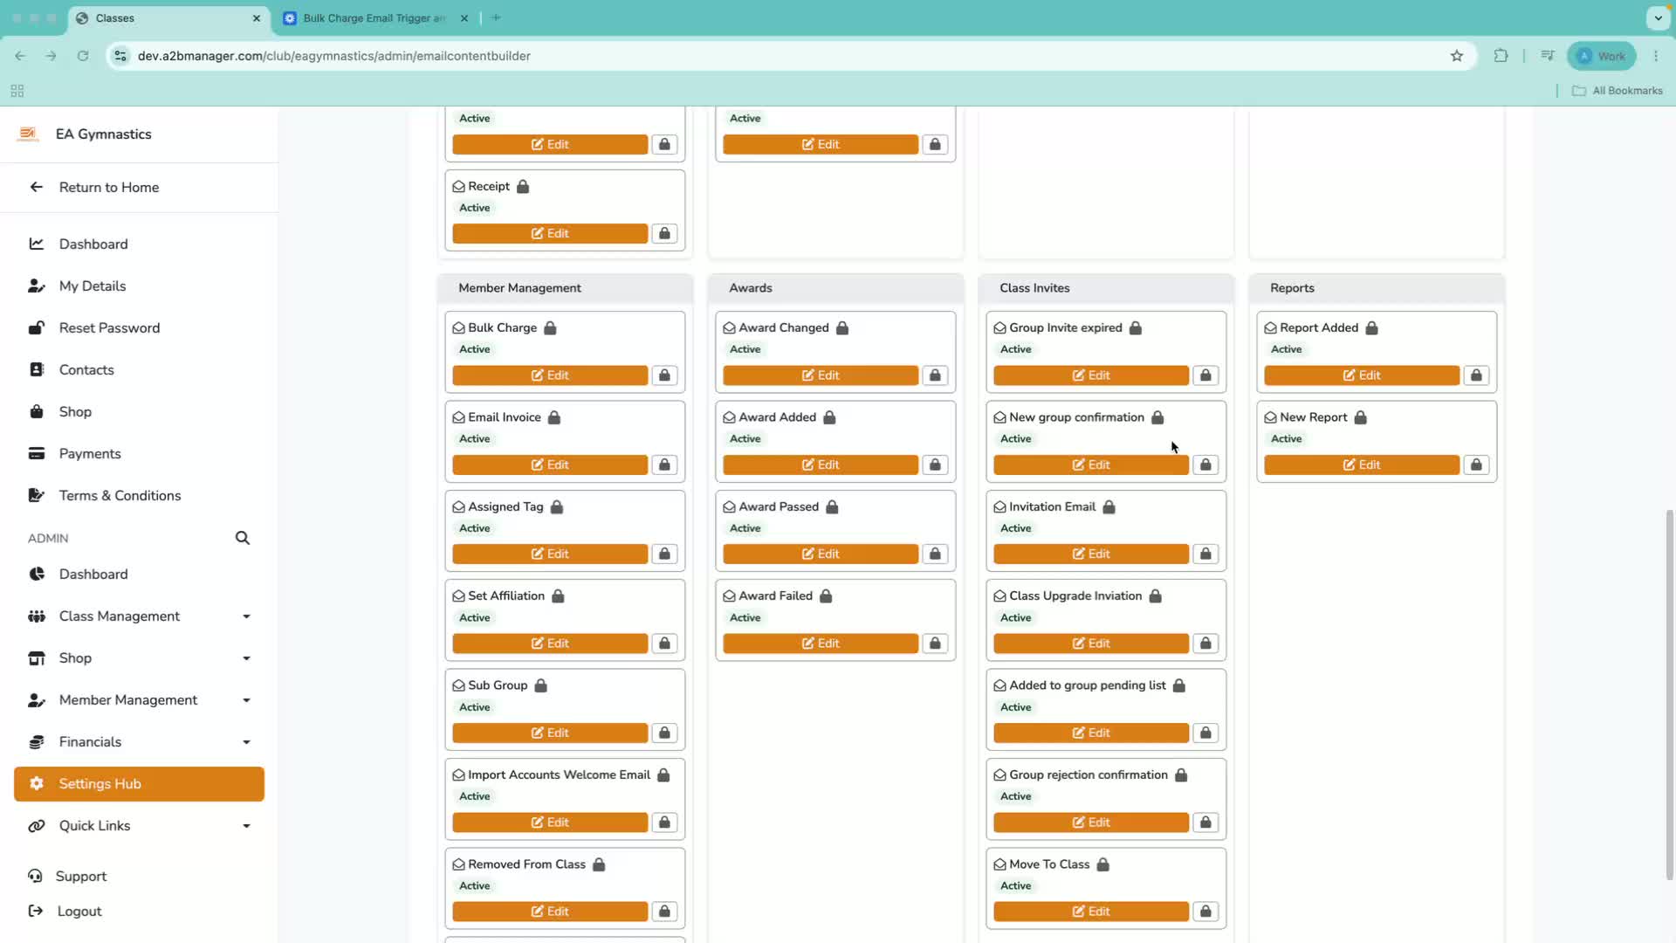Toggle lock button on New Report card

click(1476, 465)
